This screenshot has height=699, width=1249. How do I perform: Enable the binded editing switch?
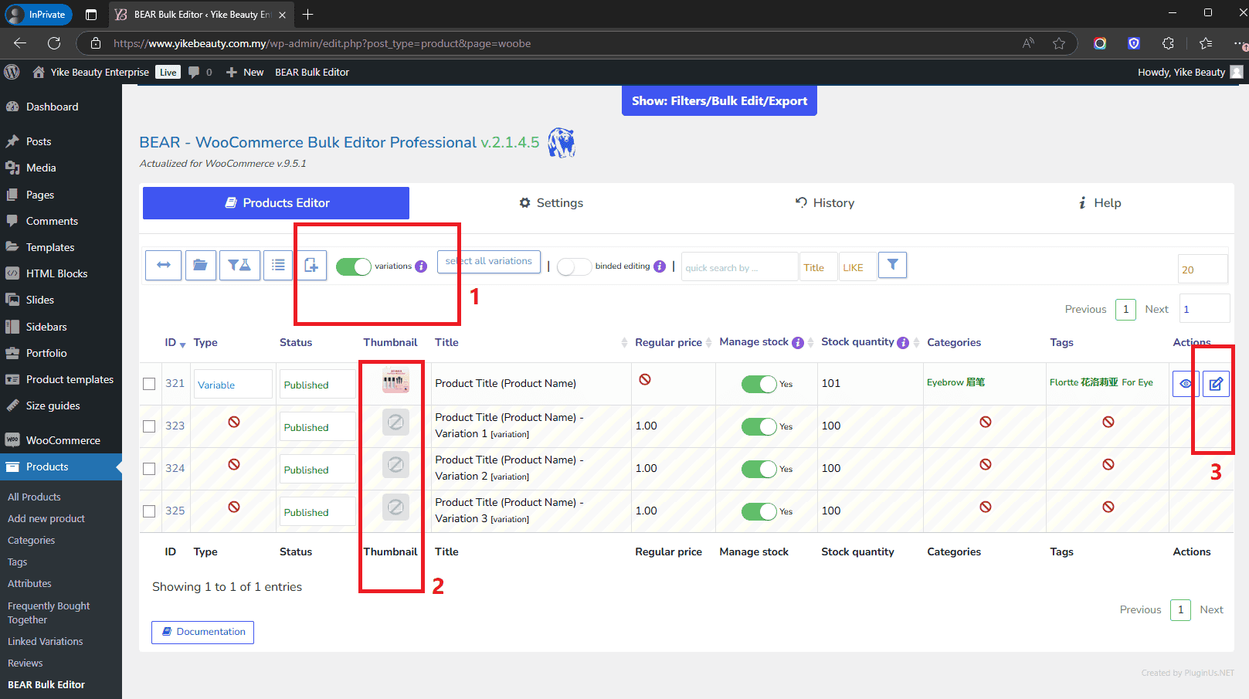(574, 266)
